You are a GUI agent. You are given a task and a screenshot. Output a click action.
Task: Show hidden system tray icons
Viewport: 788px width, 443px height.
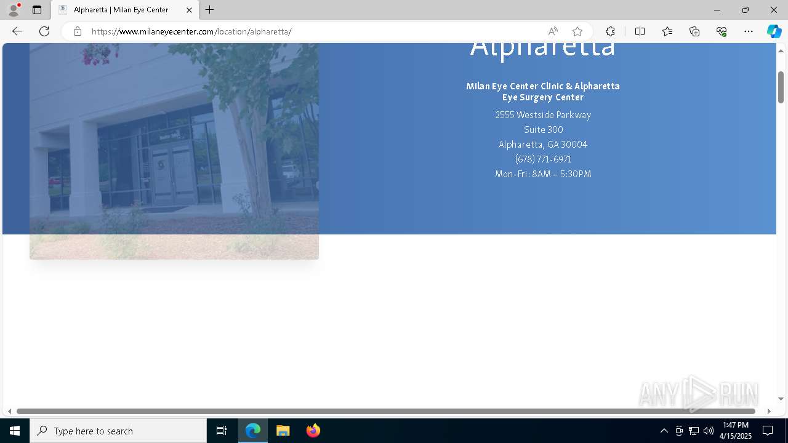tap(664, 431)
